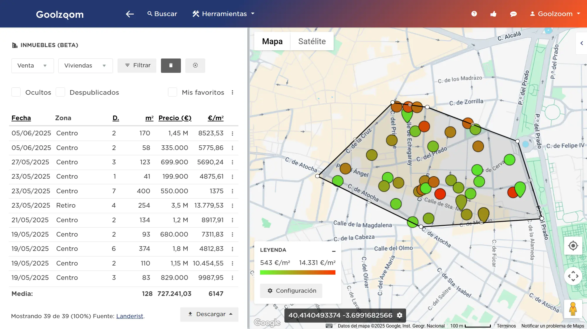The height and width of the screenshot is (329, 587).
Task: Click the target locate button beside Filtrar
Action: 195,66
